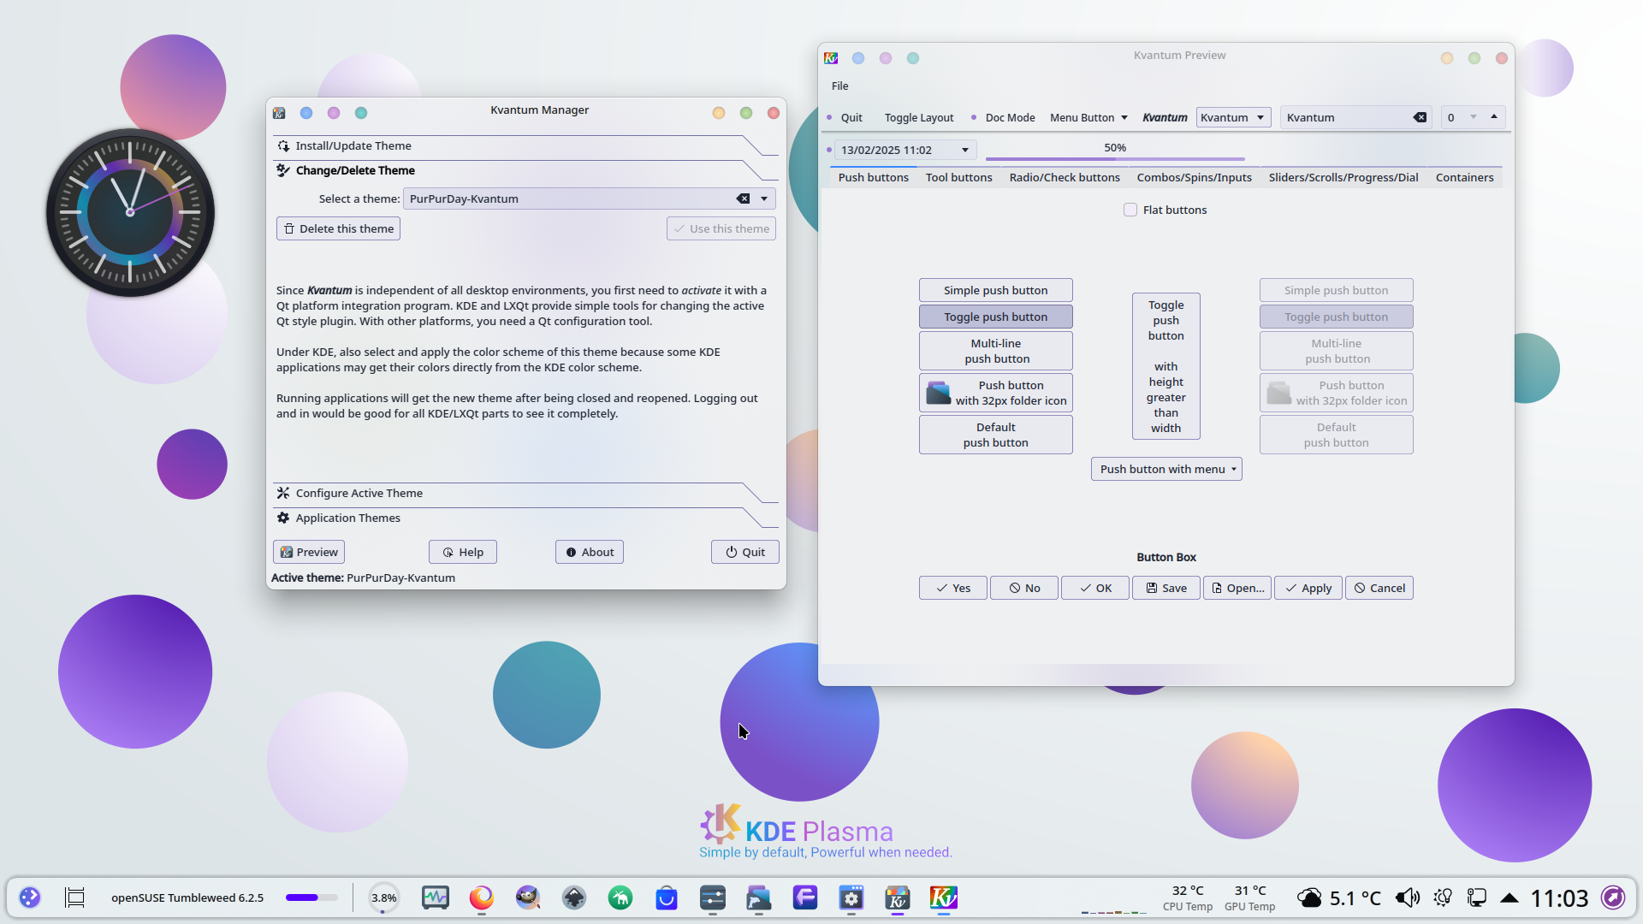The height and width of the screenshot is (924, 1643).
Task: Open the File menu in Kvantum Preview
Action: (839, 86)
